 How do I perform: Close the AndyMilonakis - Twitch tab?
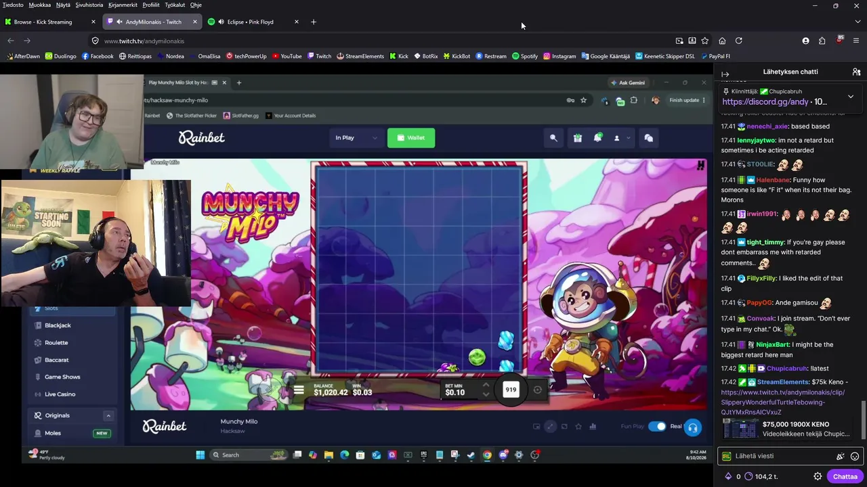tap(194, 22)
